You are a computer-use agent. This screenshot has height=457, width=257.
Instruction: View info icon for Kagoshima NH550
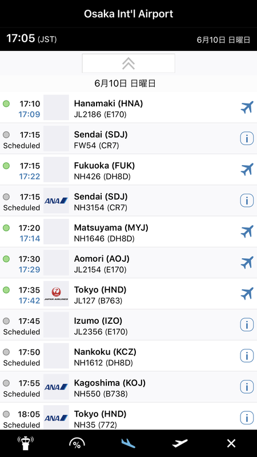(x=247, y=387)
